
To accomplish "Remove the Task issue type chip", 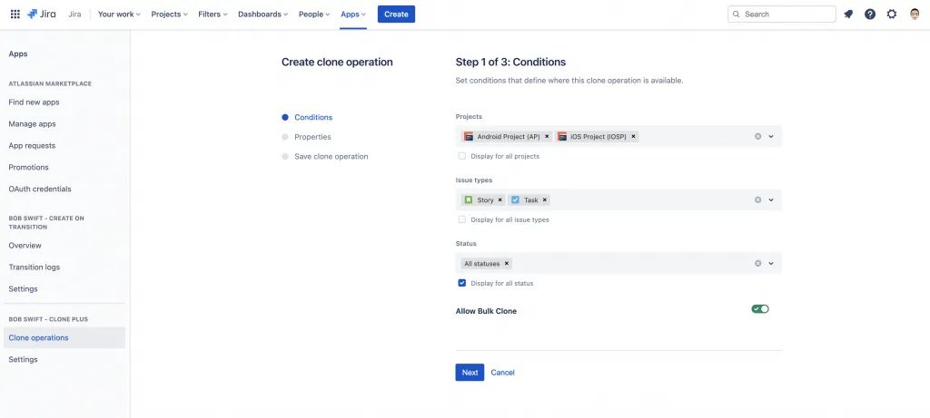I will point(545,200).
